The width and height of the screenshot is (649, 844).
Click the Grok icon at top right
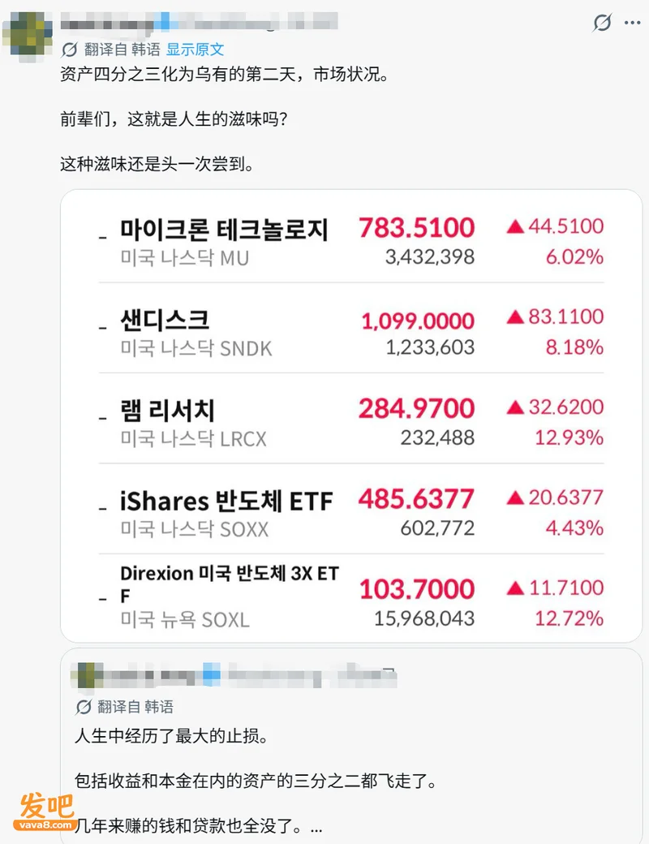[x=602, y=23]
